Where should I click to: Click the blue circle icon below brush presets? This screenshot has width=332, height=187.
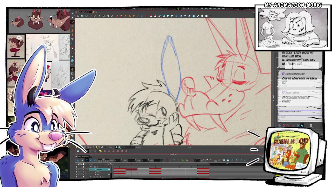pos(280,125)
